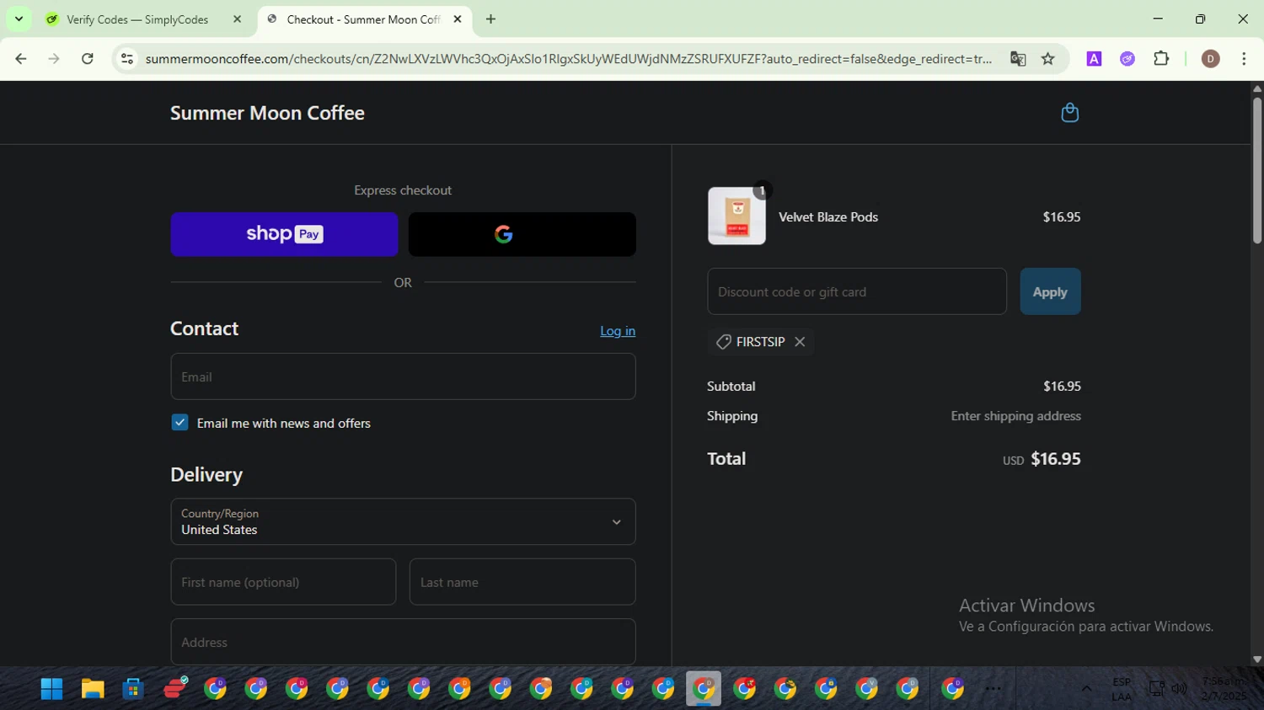Screen dimensions: 1264x710
Task: Open the network tray icon
Action: point(1156,689)
